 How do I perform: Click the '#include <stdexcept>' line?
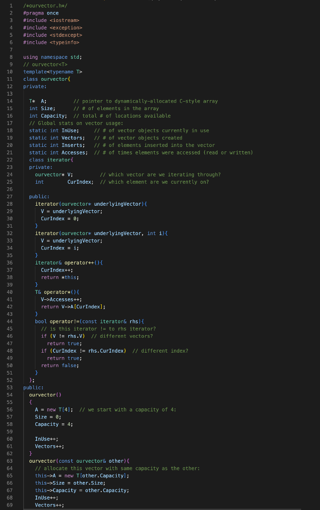(x=53, y=35)
